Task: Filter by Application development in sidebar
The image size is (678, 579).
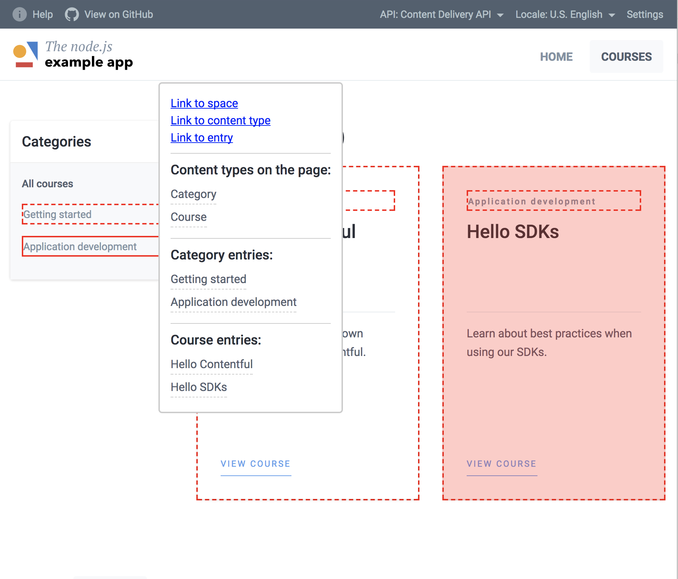Action: point(90,247)
